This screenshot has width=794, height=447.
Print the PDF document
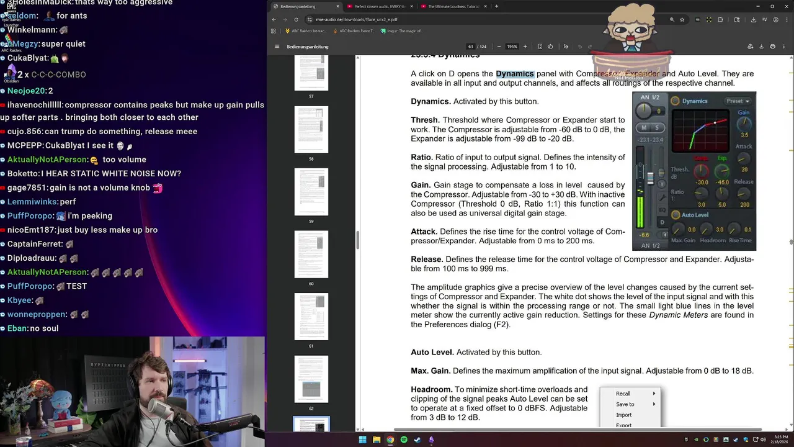pos(772,47)
